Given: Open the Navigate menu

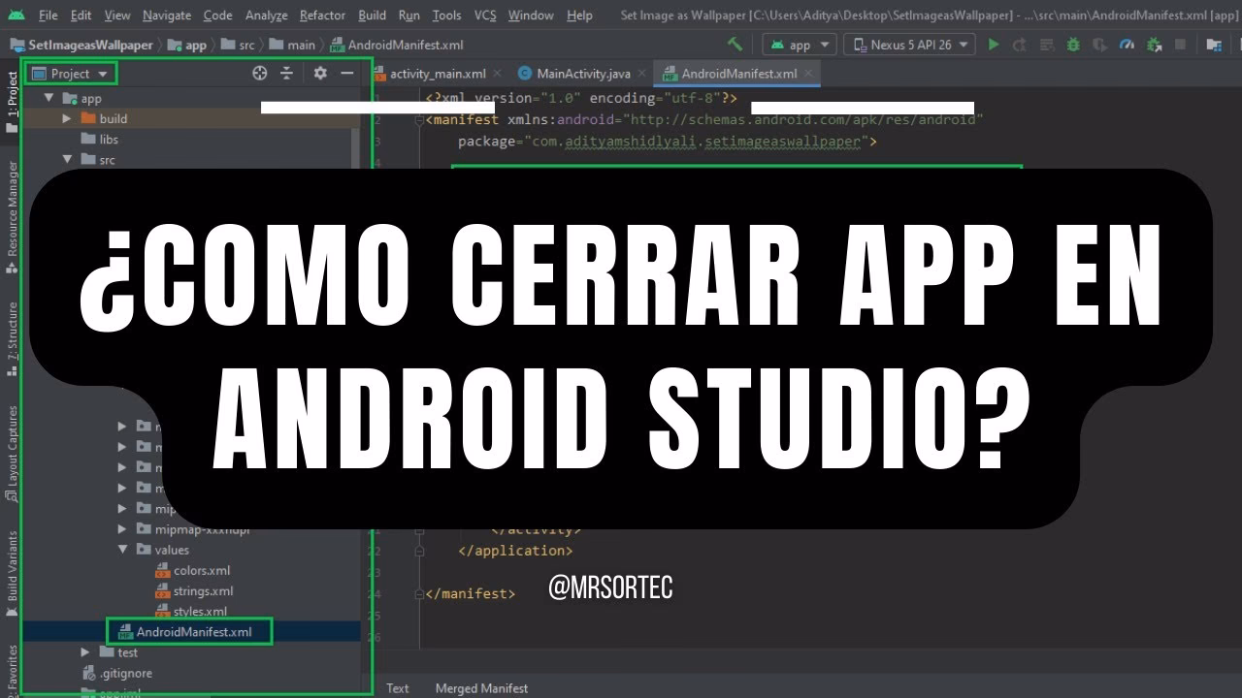Looking at the screenshot, I should 167,15.
